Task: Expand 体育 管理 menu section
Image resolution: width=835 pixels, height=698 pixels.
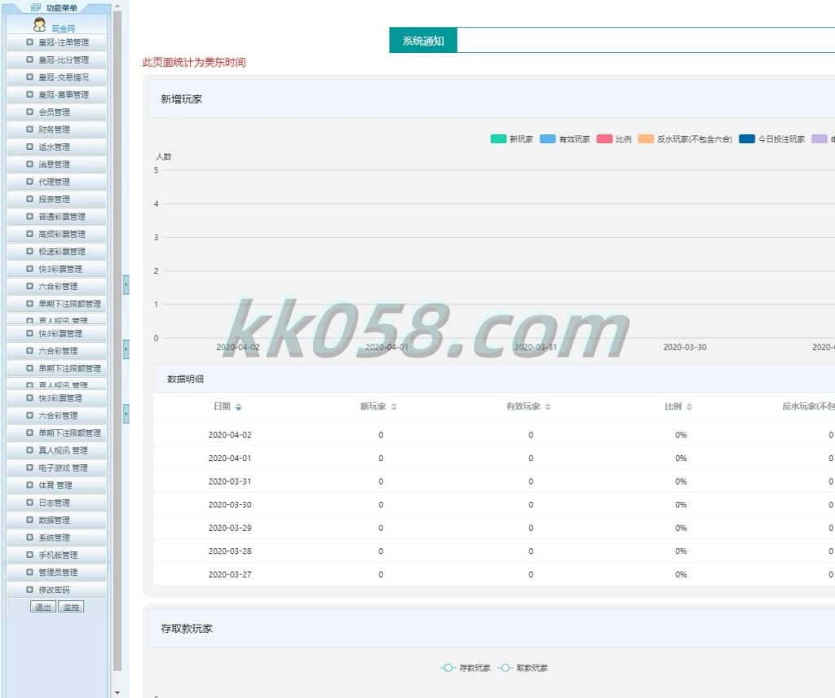Action: (57, 485)
